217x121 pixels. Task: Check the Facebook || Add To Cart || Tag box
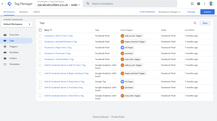pos(40,36)
